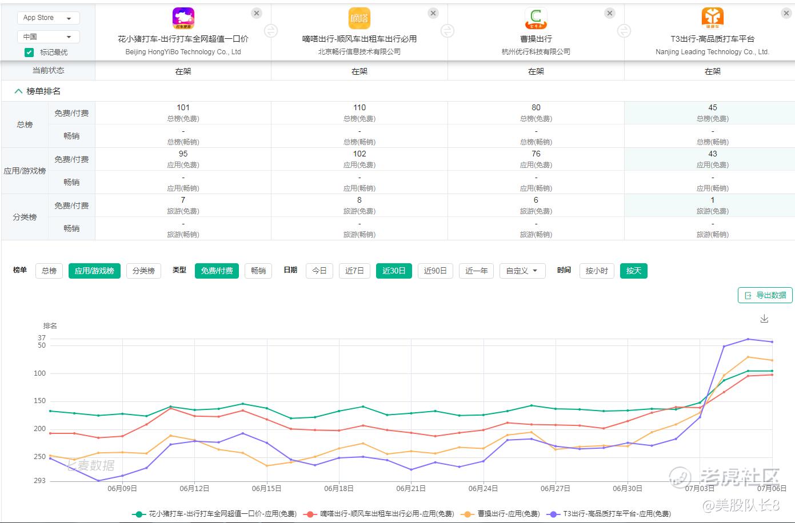The image size is (795, 523).
Task: Select 分类榜 chart filter
Action: tap(143, 271)
